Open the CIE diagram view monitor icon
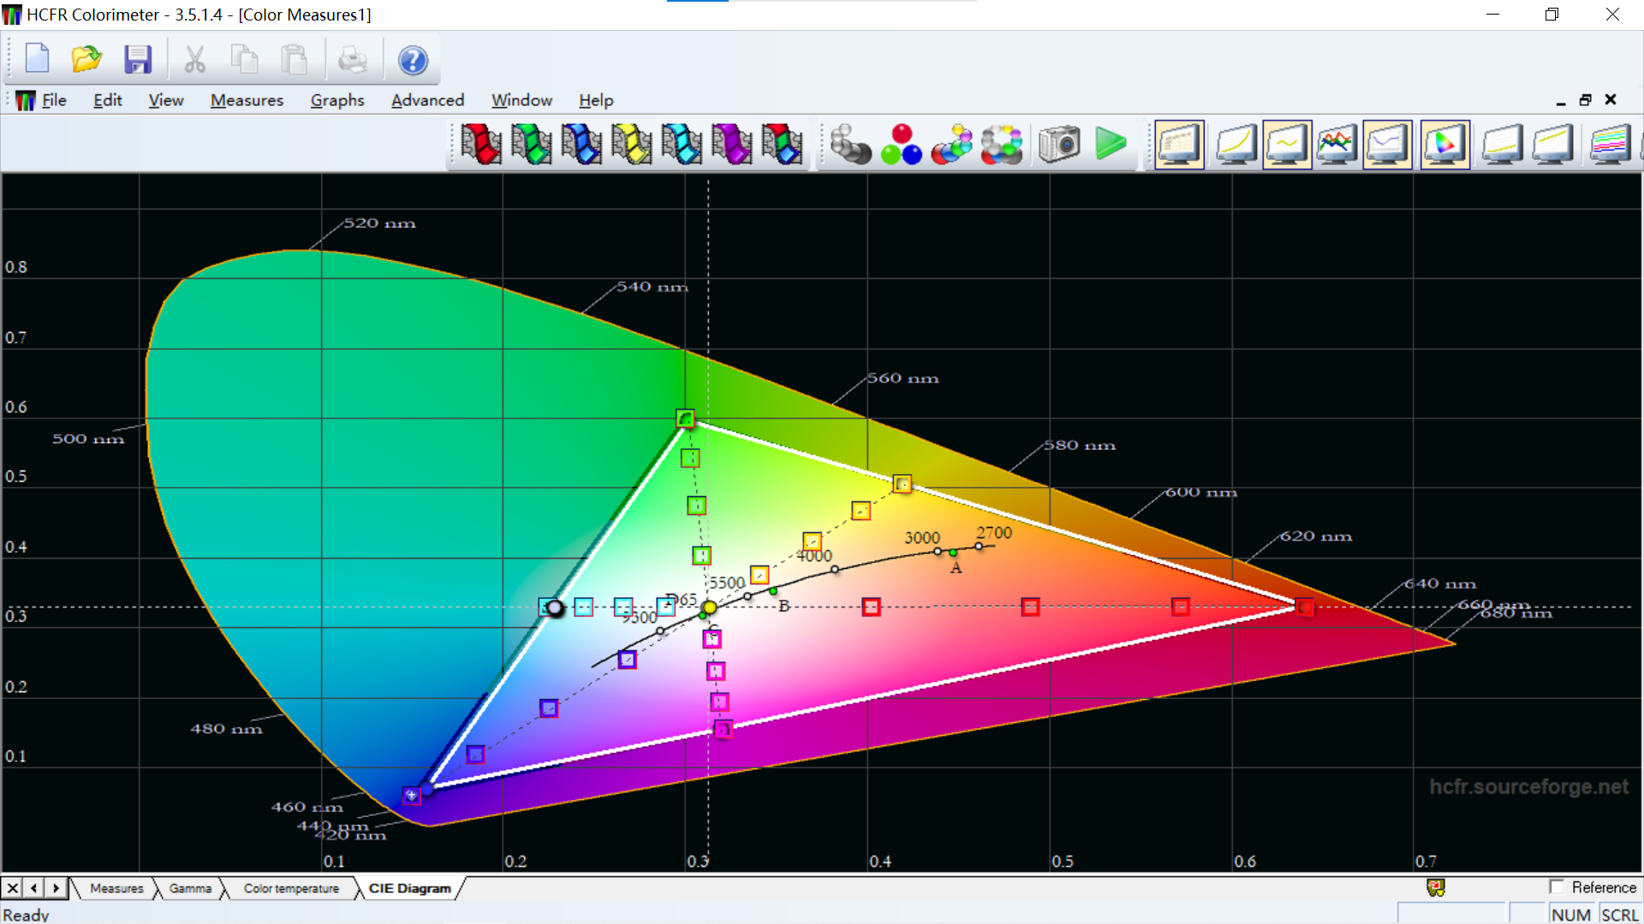The image size is (1644, 924). click(1444, 145)
